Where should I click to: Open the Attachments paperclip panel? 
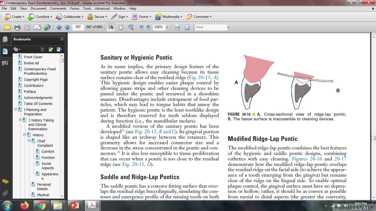pyautogui.click(x=5, y=193)
